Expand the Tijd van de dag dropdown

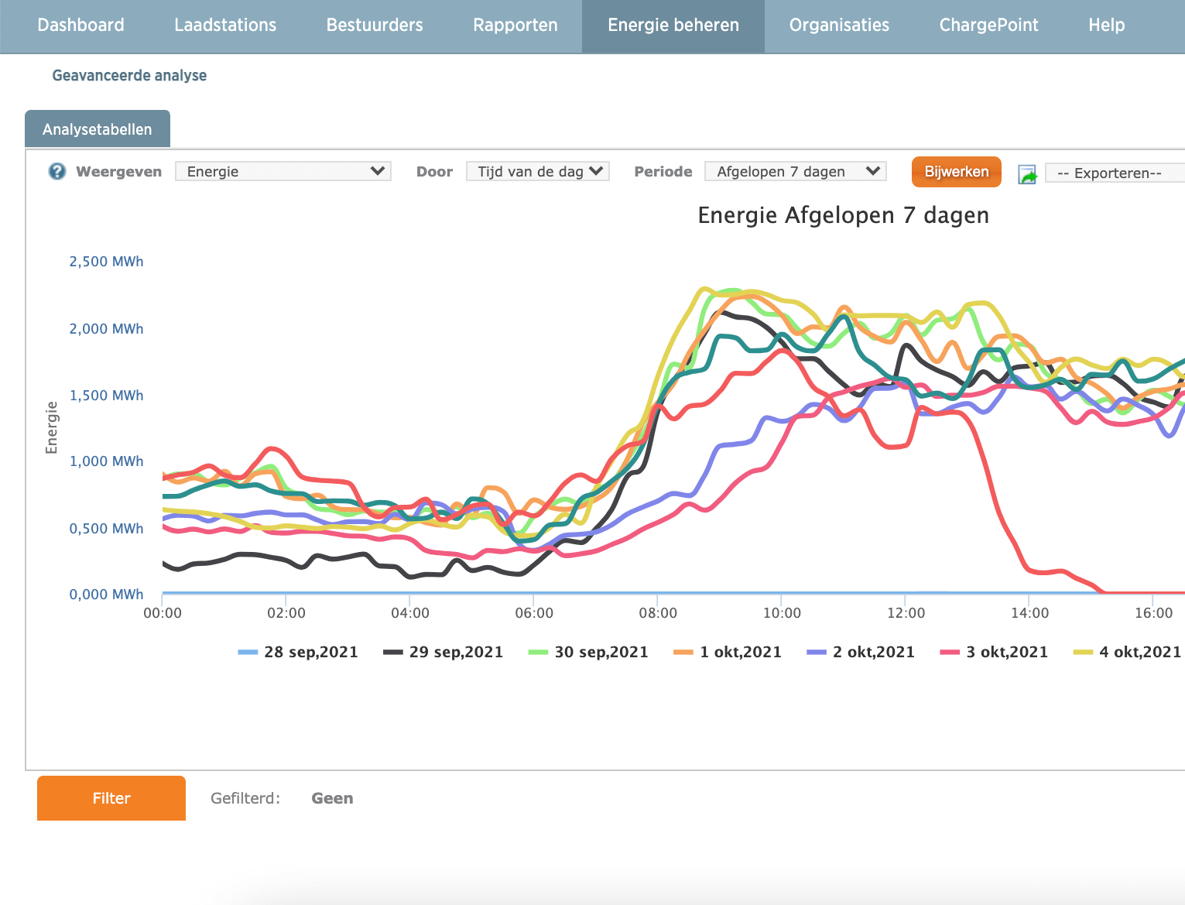(x=538, y=171)
